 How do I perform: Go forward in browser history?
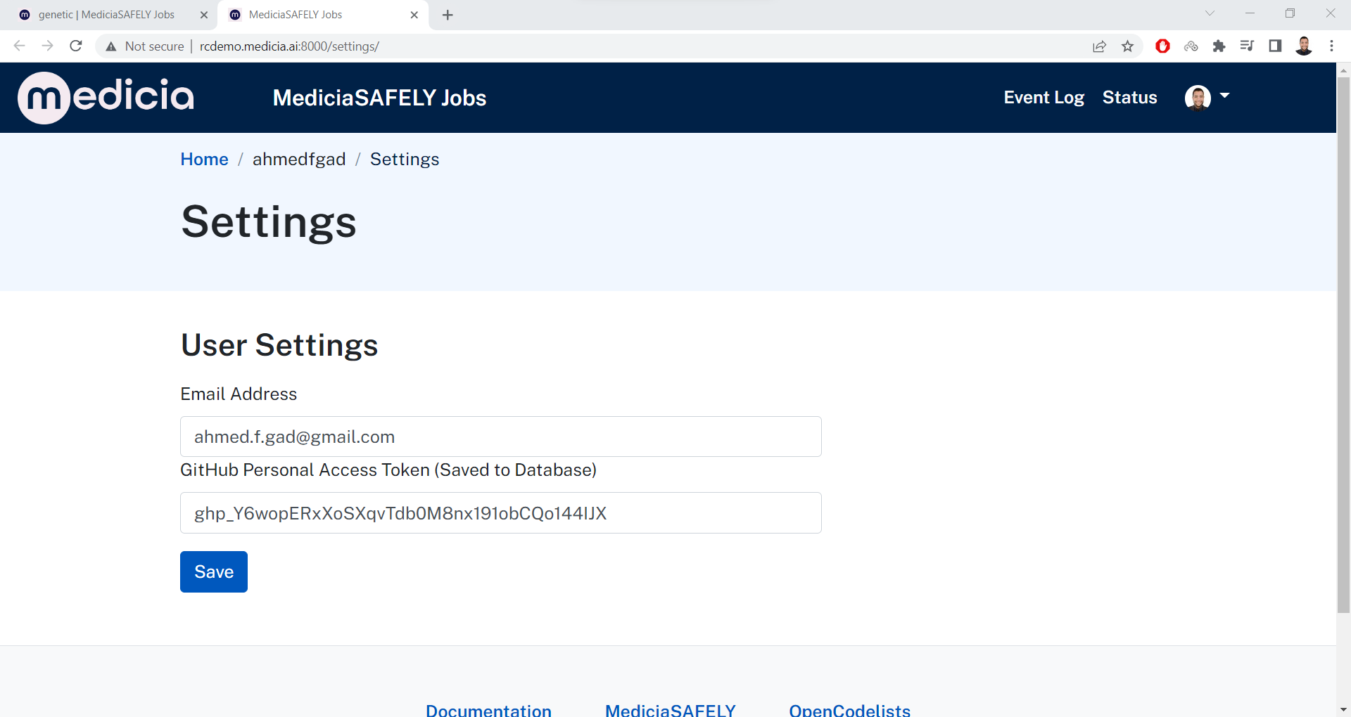tap(47, 46)
